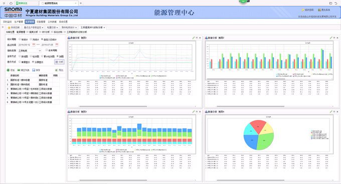Enable the last-year same period checkbox

point(47,50)
